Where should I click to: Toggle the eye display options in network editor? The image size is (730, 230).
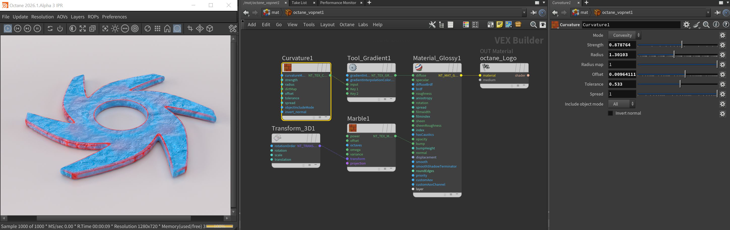[543, 25]
